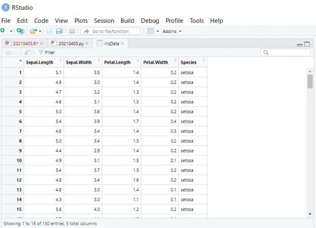The height and width of the screenshot is (228, 316).
Task: Click the Filter button
Action: point(46,52)
